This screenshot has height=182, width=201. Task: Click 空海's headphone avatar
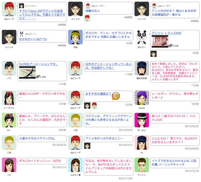click(75, 37)
